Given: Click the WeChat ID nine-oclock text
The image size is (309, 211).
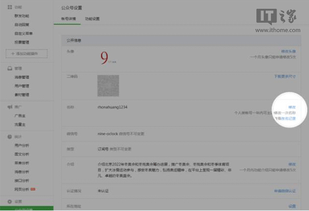Looking at the screenshot, I should coord(108,134).
